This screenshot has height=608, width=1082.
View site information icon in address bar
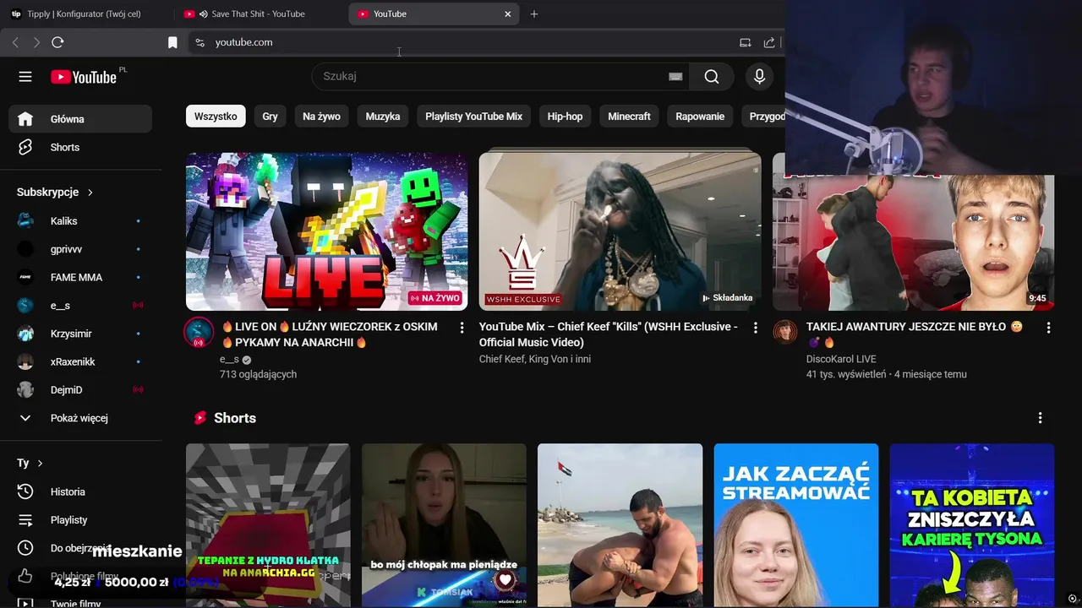(x=199, y=42)
